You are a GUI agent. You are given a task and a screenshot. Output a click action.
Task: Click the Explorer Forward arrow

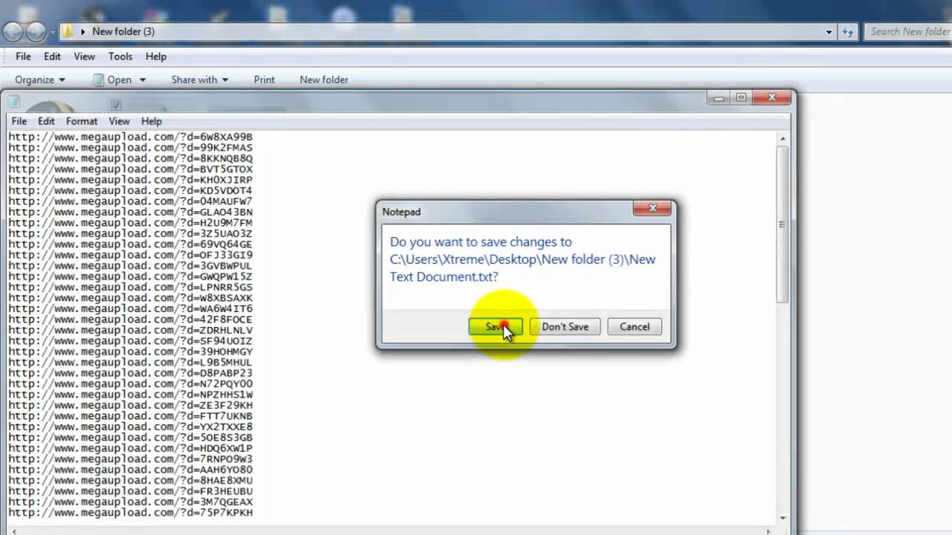click(36, 31)
